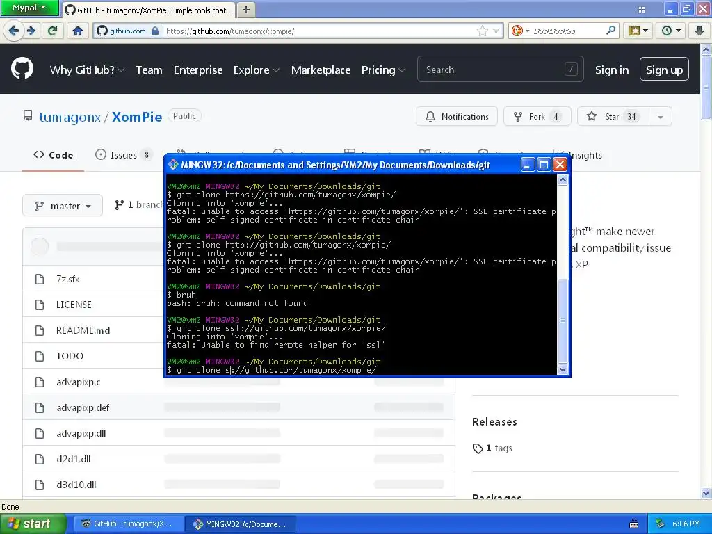
Task: Expand the Why GitHub? menu
Action: coord(87,70)
